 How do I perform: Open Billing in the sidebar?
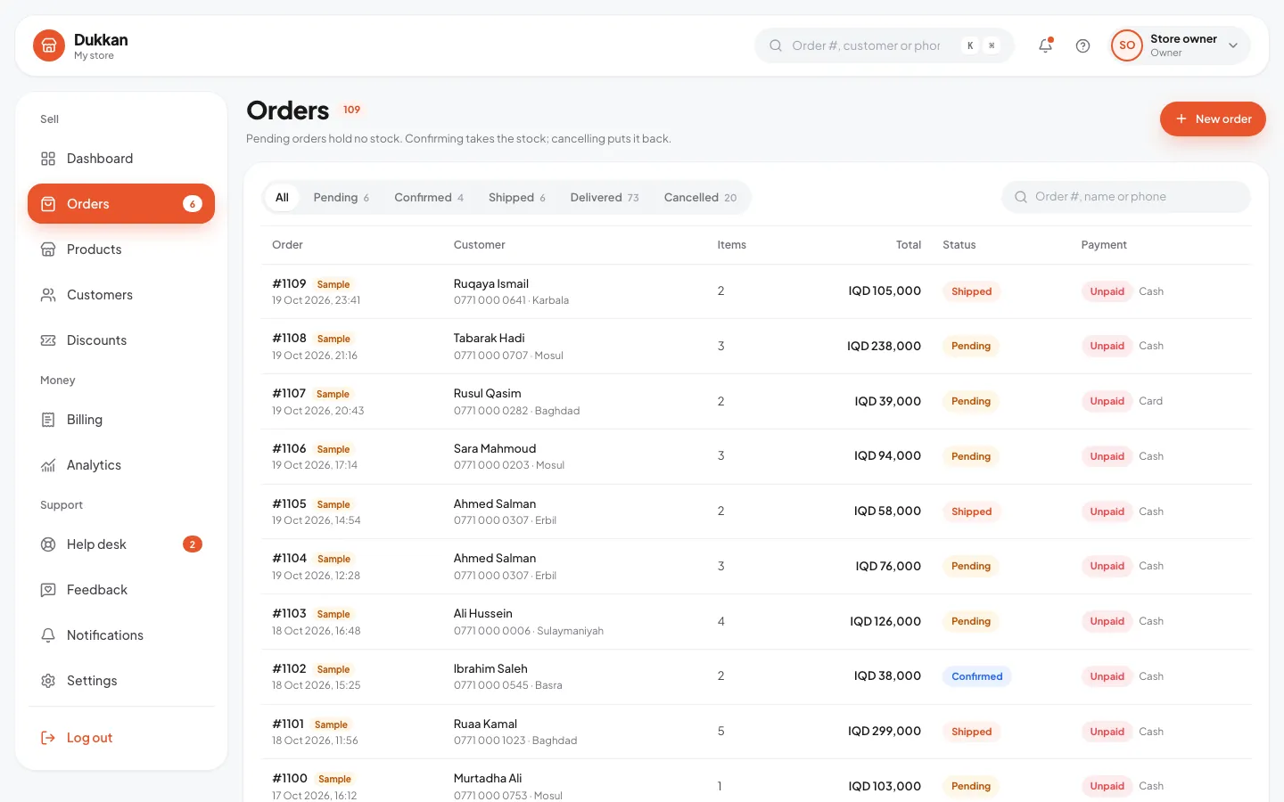point(121,420)
